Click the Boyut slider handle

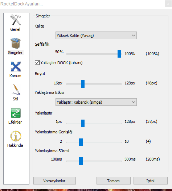pyautogui.click(x=83, y=84)
